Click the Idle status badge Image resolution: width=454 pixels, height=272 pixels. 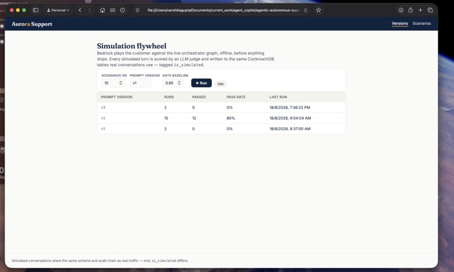click(x=221, y=84)
